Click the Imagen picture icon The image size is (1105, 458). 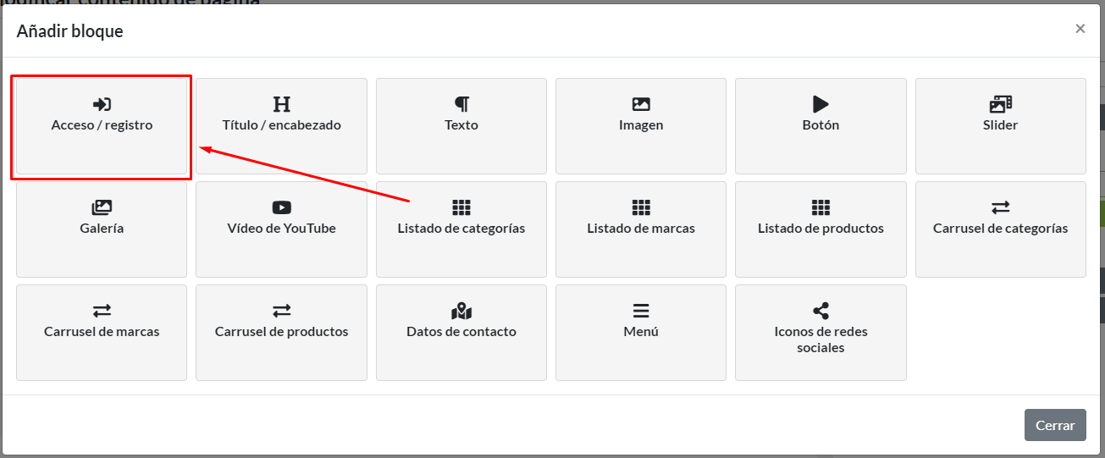click(x=641, y=104)
